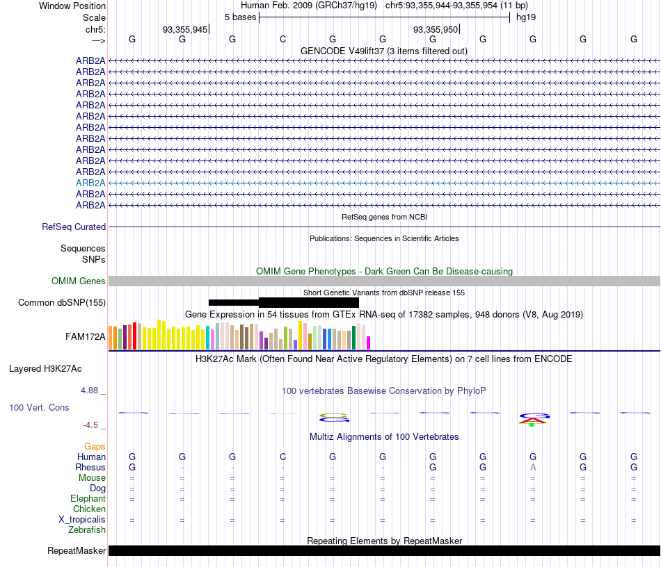661x567 pixels.
Task: Click the 93,355,950 ruler coordinate
Action: tap(436, 29)
